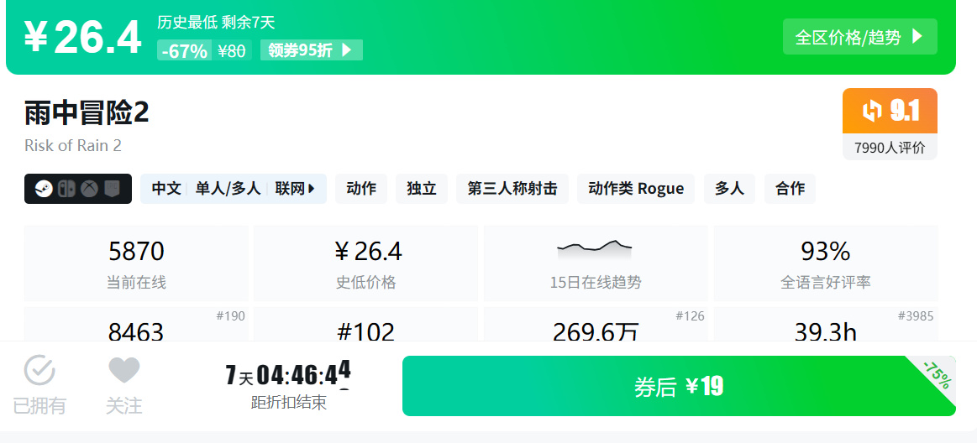Open the 独立 genre tag
This screenshot has height=443, width=977.
[422, 189]
